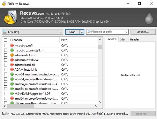The width and height of the screenshot is (157, 119).
Task: Select the adaminstall.exe filename
Action: (25, 55)
